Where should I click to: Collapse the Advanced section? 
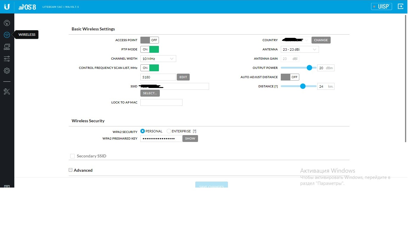70,170
